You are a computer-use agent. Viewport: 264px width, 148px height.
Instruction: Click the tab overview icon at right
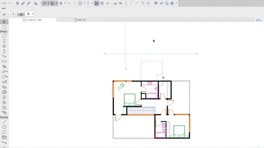click(x=258, y=20)
